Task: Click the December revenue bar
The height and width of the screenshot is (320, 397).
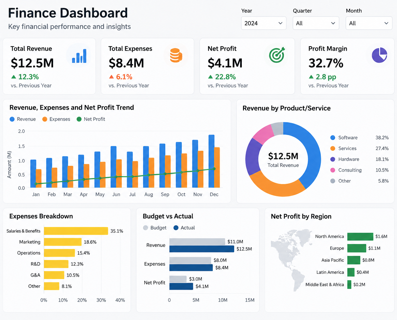Action: pos(211,161)
